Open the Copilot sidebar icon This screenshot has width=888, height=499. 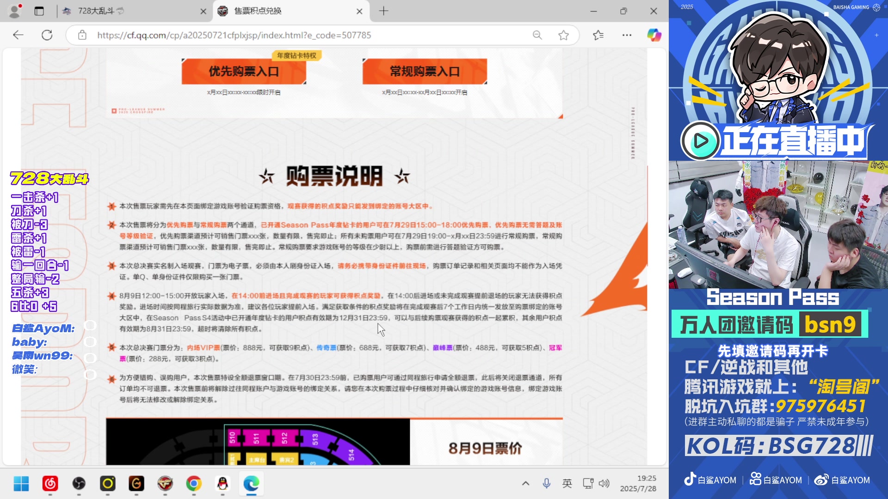coord(654,35)
